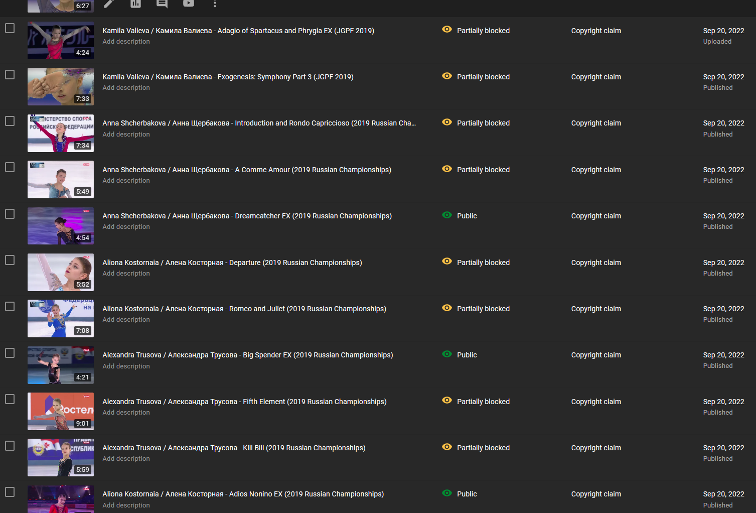Click the View on YouTube play icon
Screen dimensions: 756x513
coord(189,4)
